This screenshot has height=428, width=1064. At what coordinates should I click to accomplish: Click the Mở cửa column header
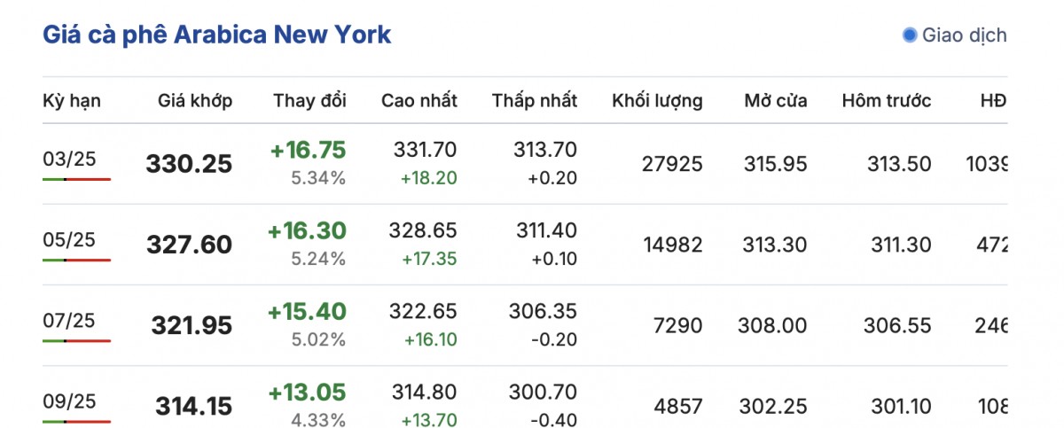(776, 100)
